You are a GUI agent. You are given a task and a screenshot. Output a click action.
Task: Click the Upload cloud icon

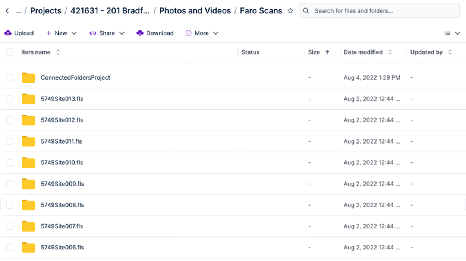pyautogui.click(x=8, y=33)
